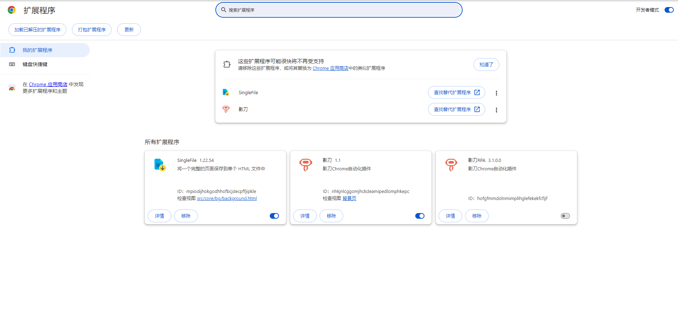Click 加载已解压的扩展程序 button
Viewport: 678px width, 315px height.
37,30
